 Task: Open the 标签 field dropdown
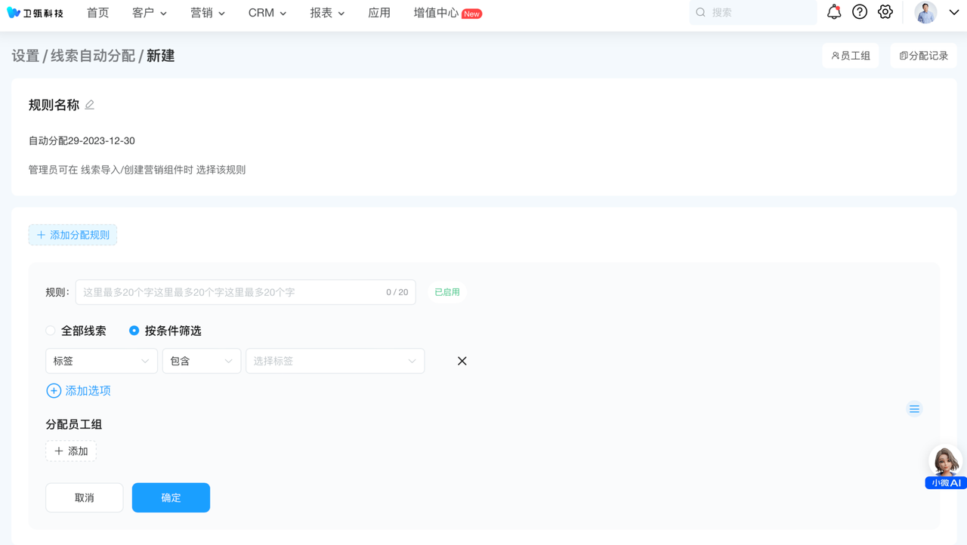(x=101, y=361)
